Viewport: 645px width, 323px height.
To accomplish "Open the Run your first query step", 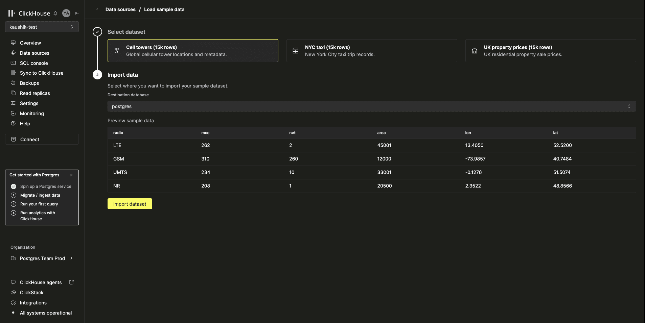I will point(39,204).
